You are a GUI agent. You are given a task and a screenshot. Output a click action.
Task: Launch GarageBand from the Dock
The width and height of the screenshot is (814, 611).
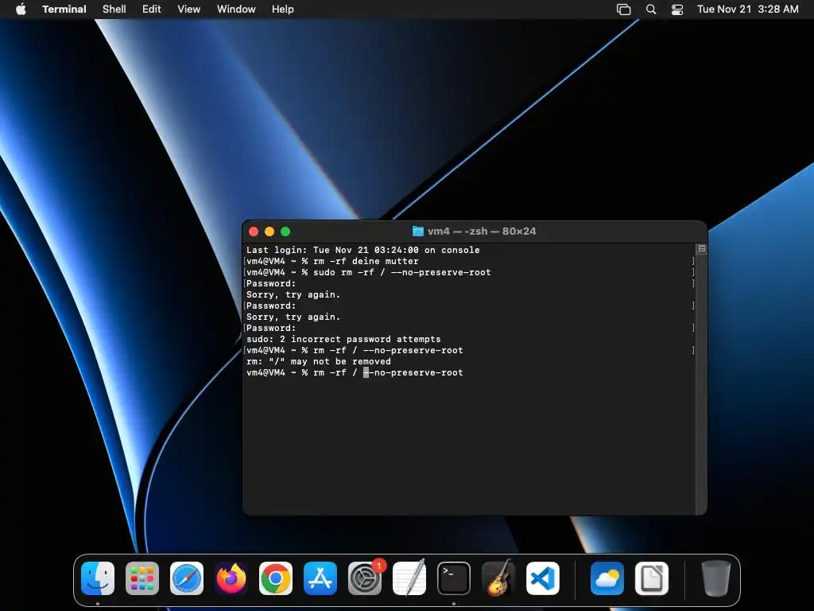pos(498,578)
